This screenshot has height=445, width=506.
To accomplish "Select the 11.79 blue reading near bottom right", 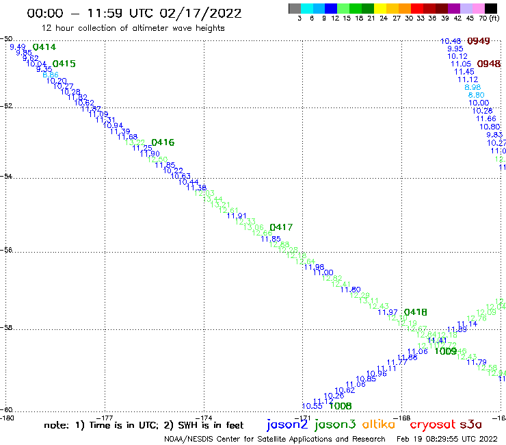I will (x=477, y=362).
